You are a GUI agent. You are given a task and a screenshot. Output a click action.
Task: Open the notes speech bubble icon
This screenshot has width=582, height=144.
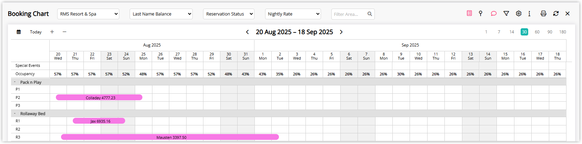[x=493, y=13]
